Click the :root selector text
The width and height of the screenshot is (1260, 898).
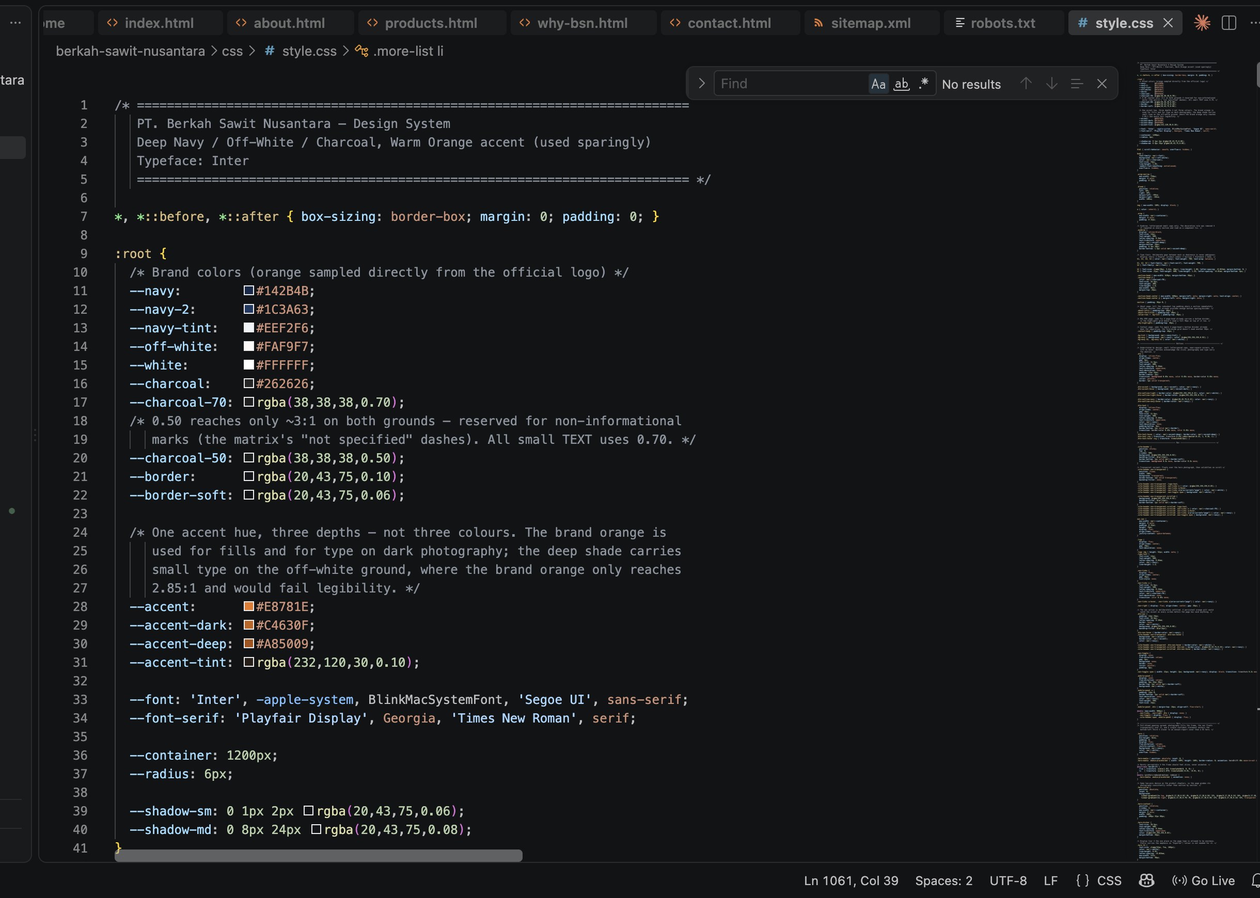(x=133, y=253)
